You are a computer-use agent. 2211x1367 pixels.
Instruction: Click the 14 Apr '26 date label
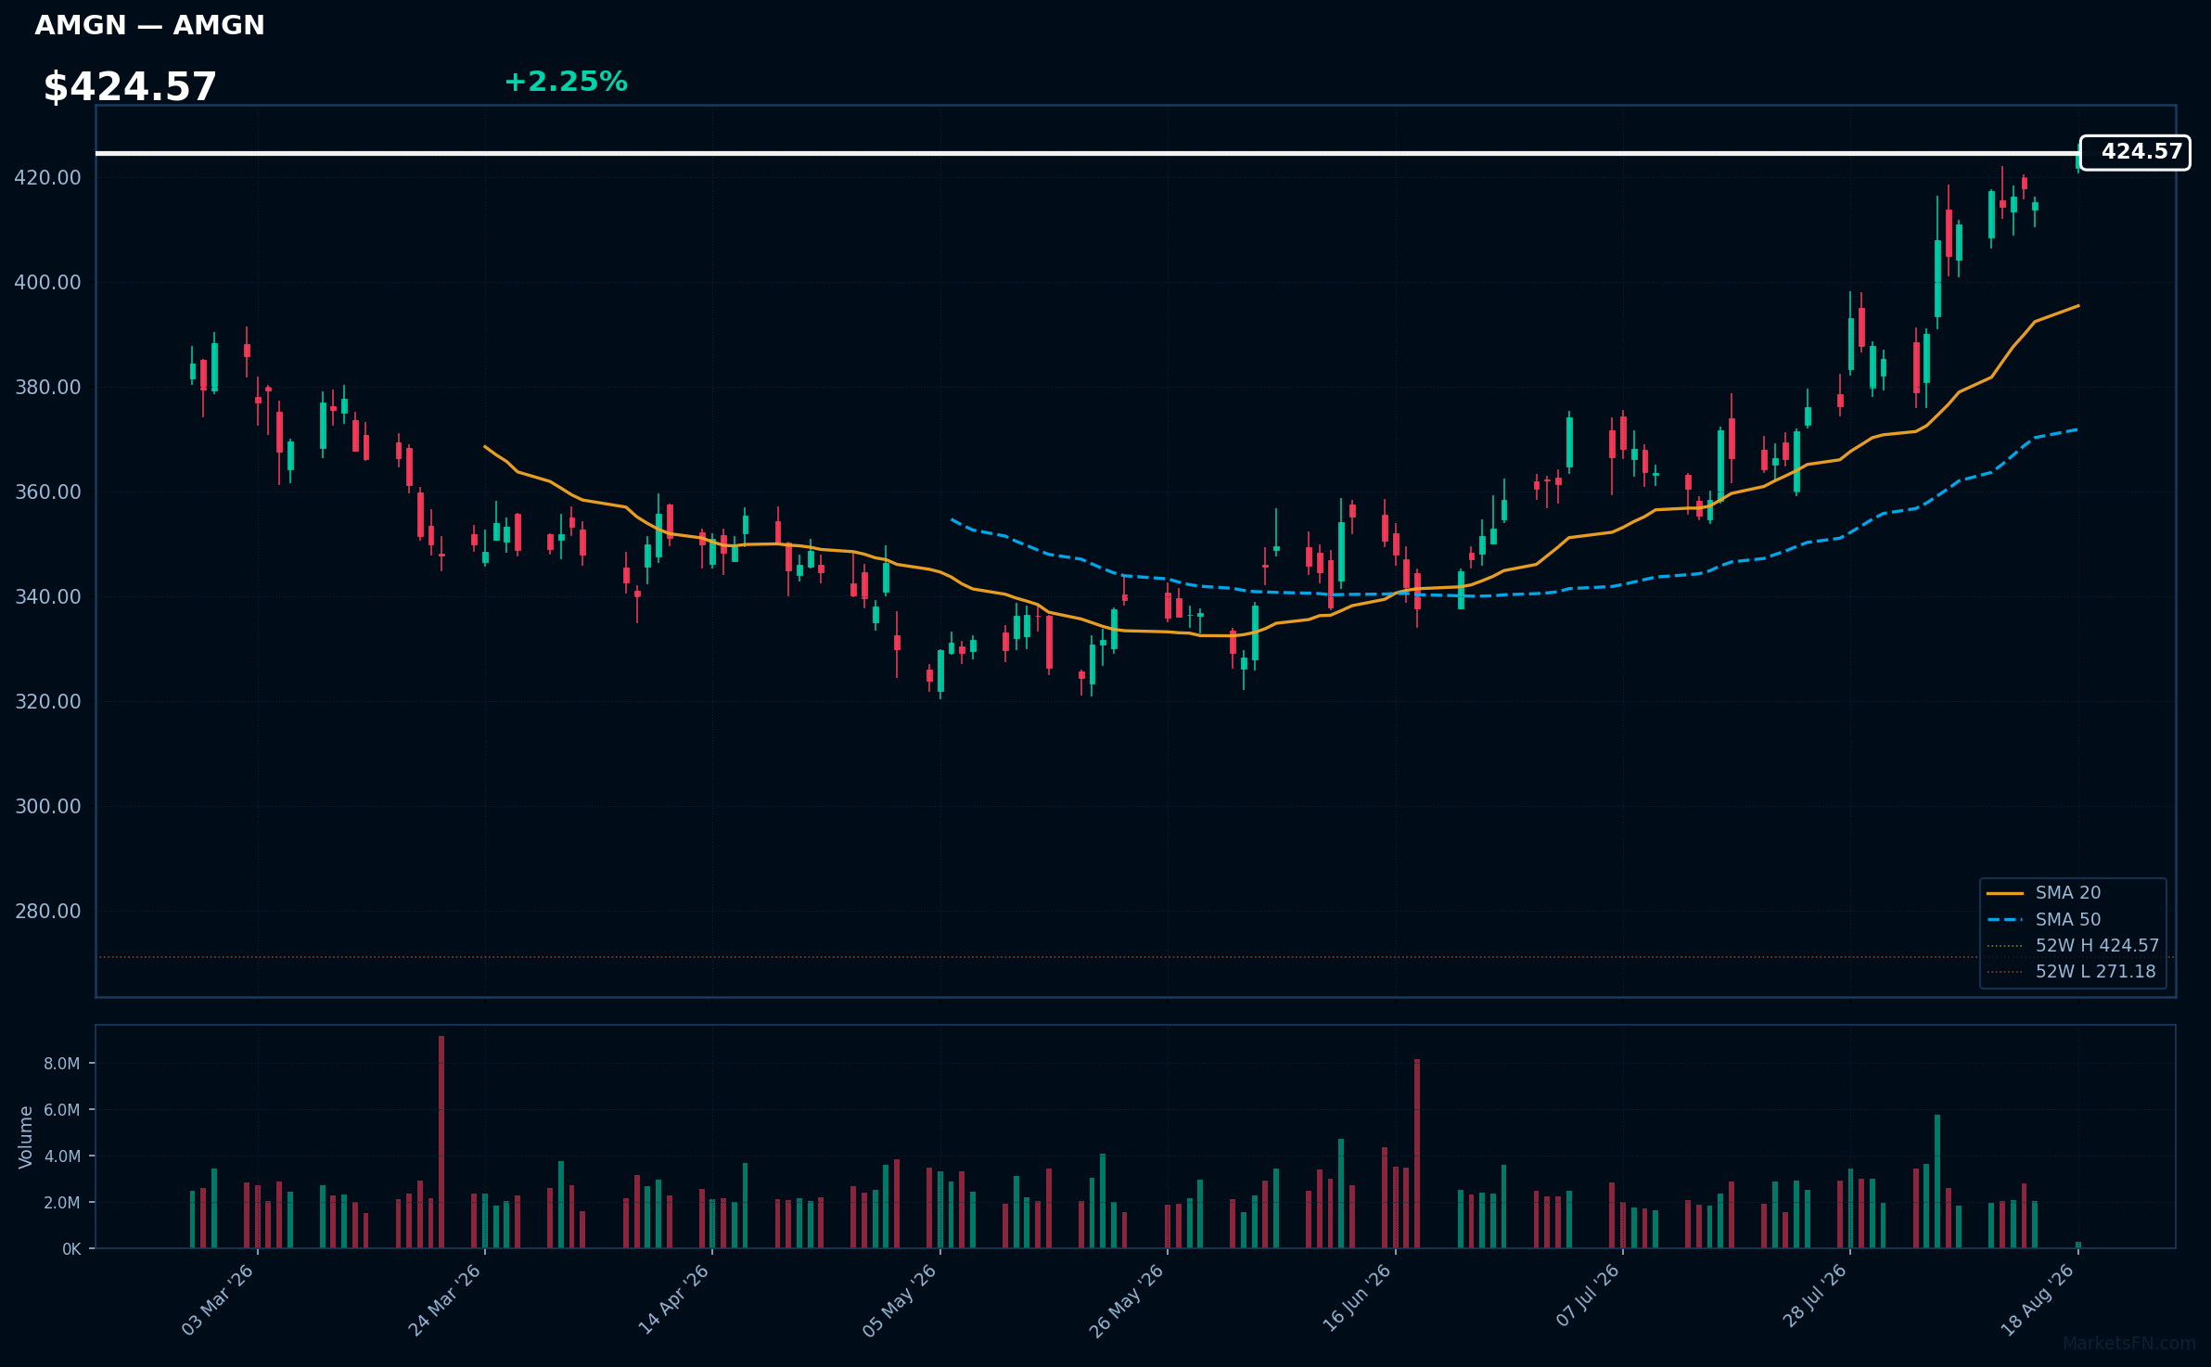click(x=672, y=1300)
